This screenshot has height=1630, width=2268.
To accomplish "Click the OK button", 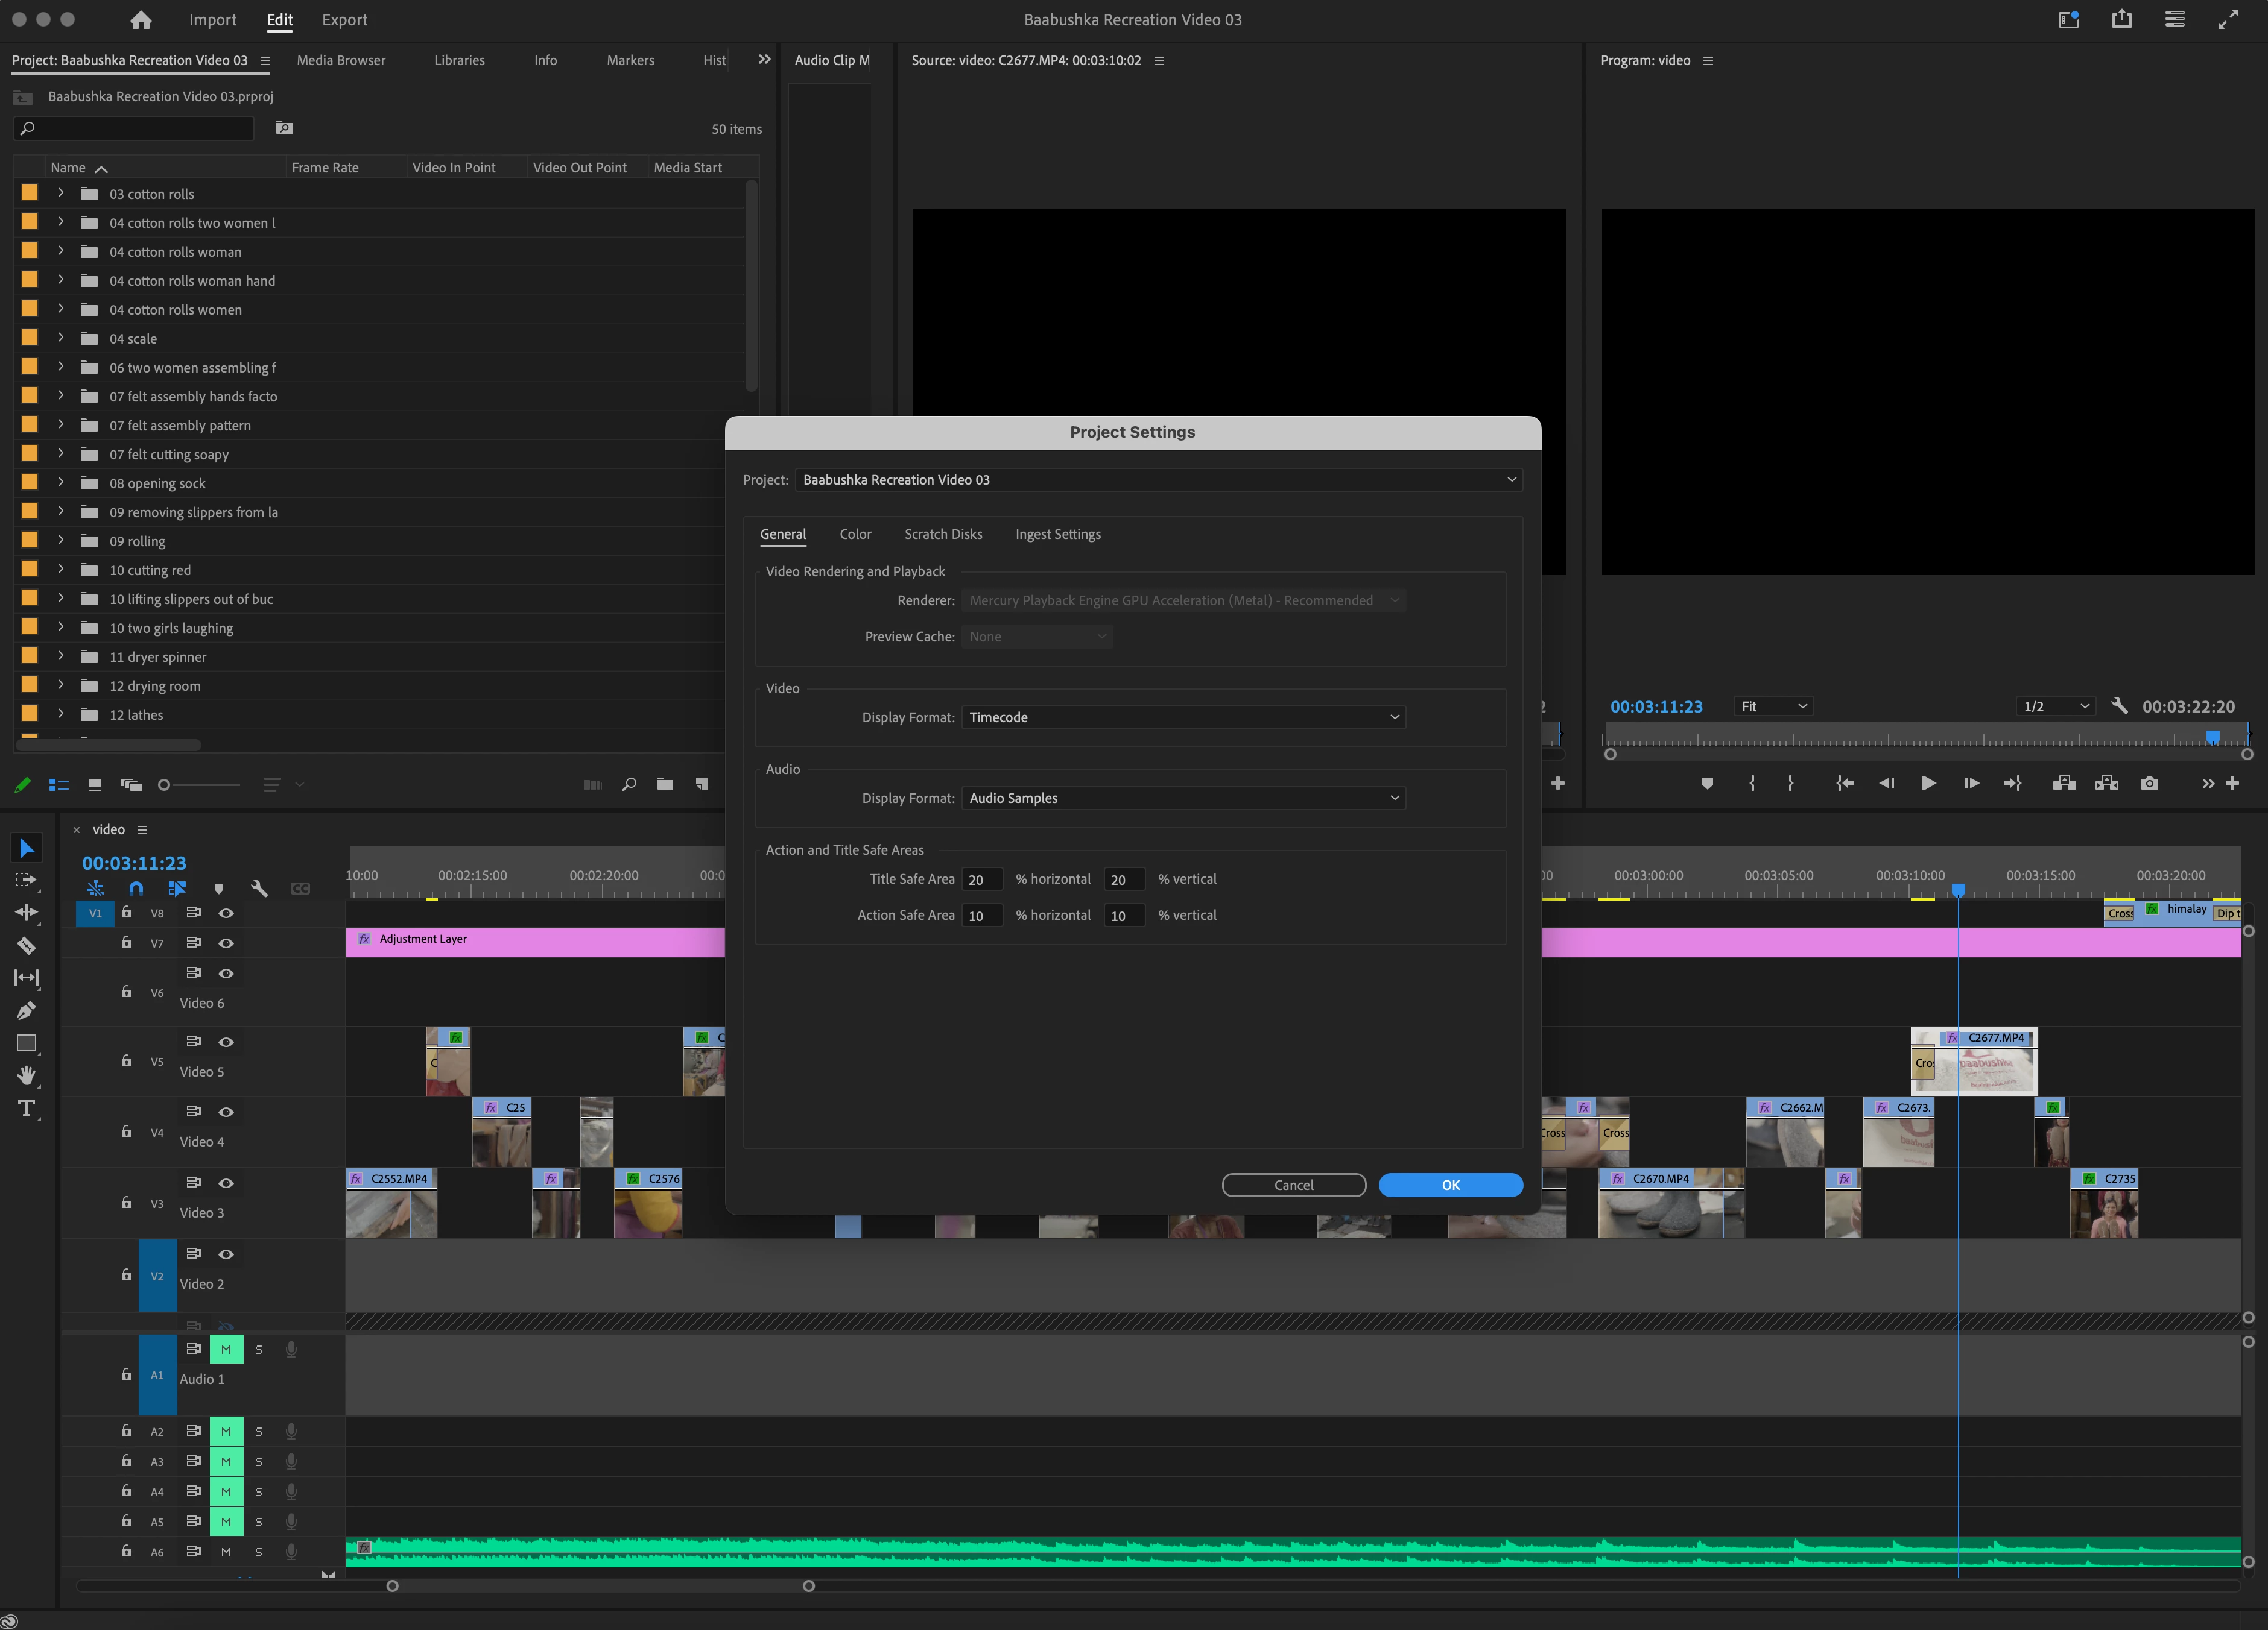I will (1450, 1185).
